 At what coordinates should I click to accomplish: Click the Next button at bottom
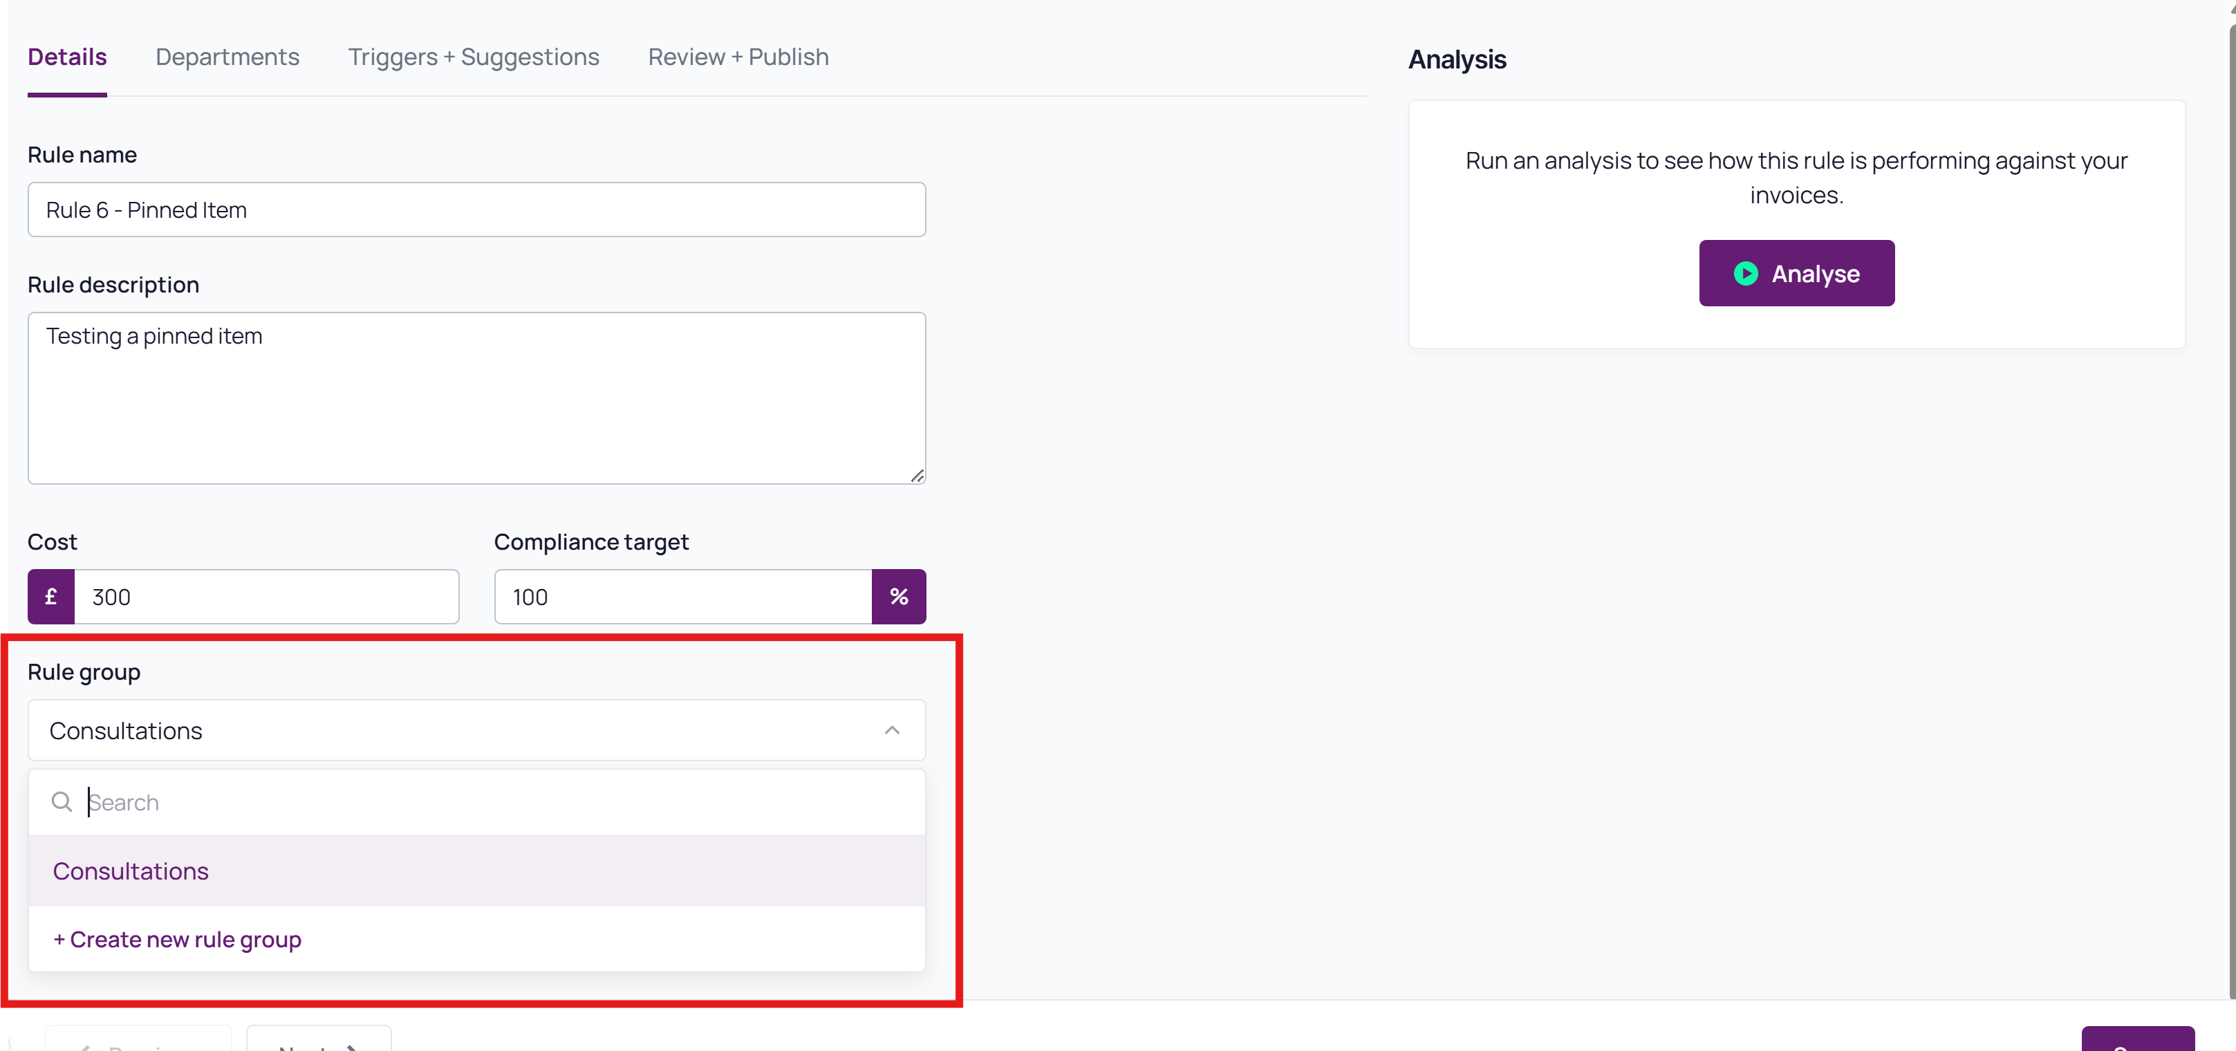point(319,1040)
